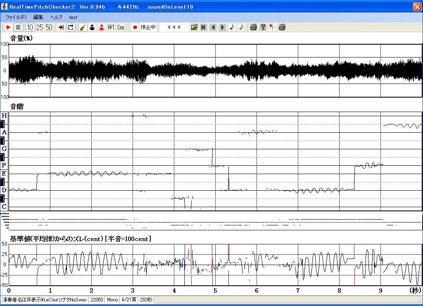Click the 4/21頁 page indicator
This screenshot has width=423, height=306.
(129, 300)
